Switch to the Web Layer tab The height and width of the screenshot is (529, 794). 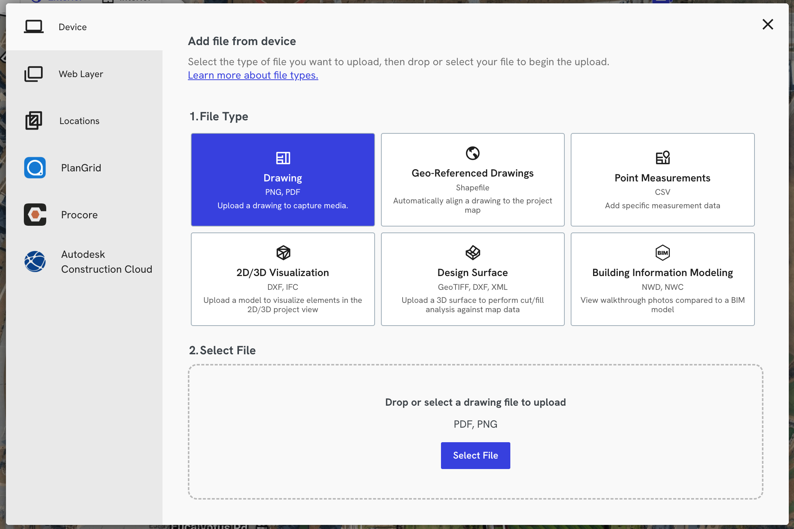point(81,74)
